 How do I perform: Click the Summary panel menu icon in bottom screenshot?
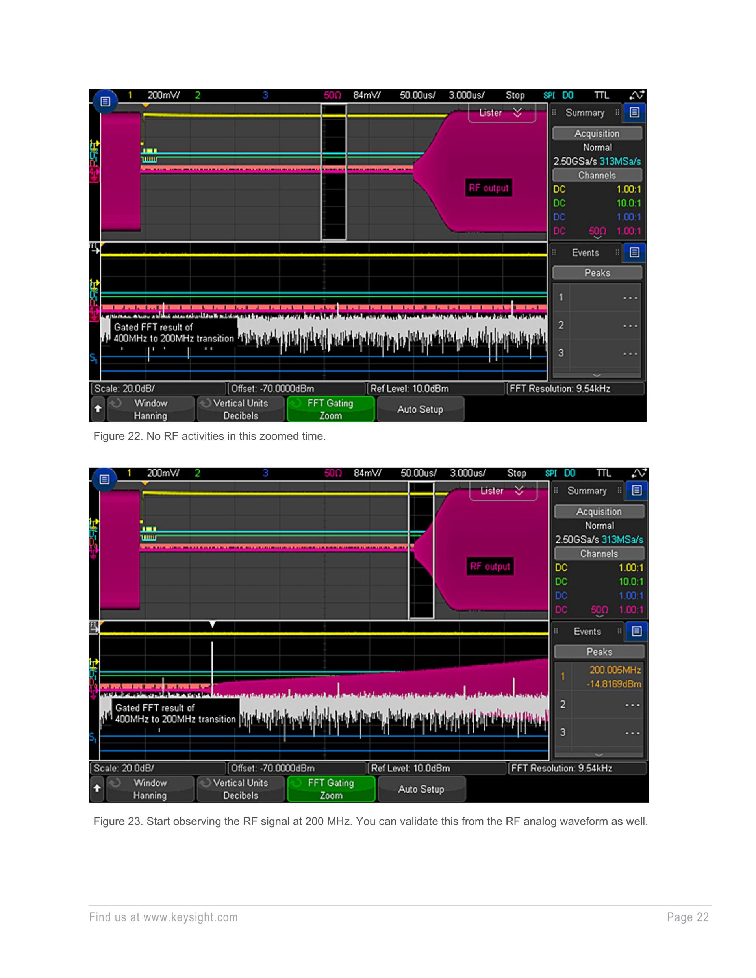636,491
